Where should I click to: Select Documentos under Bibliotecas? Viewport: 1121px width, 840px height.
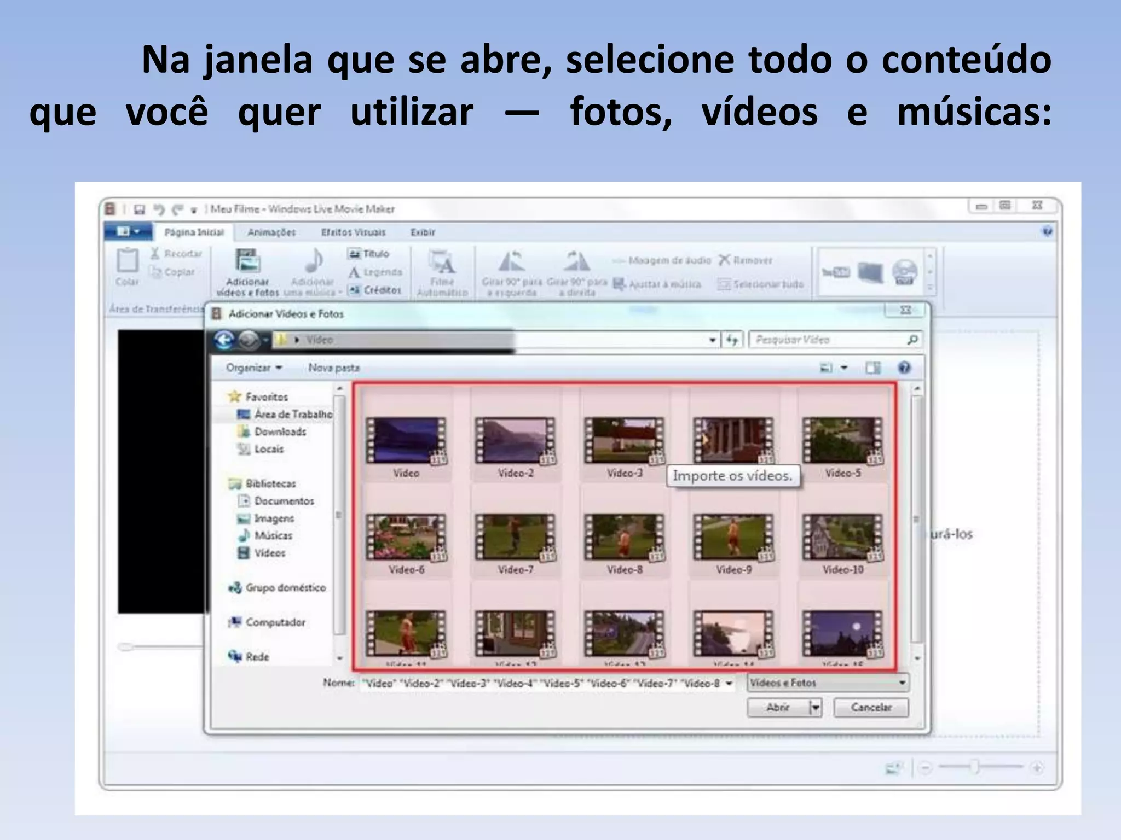[276, 501]
